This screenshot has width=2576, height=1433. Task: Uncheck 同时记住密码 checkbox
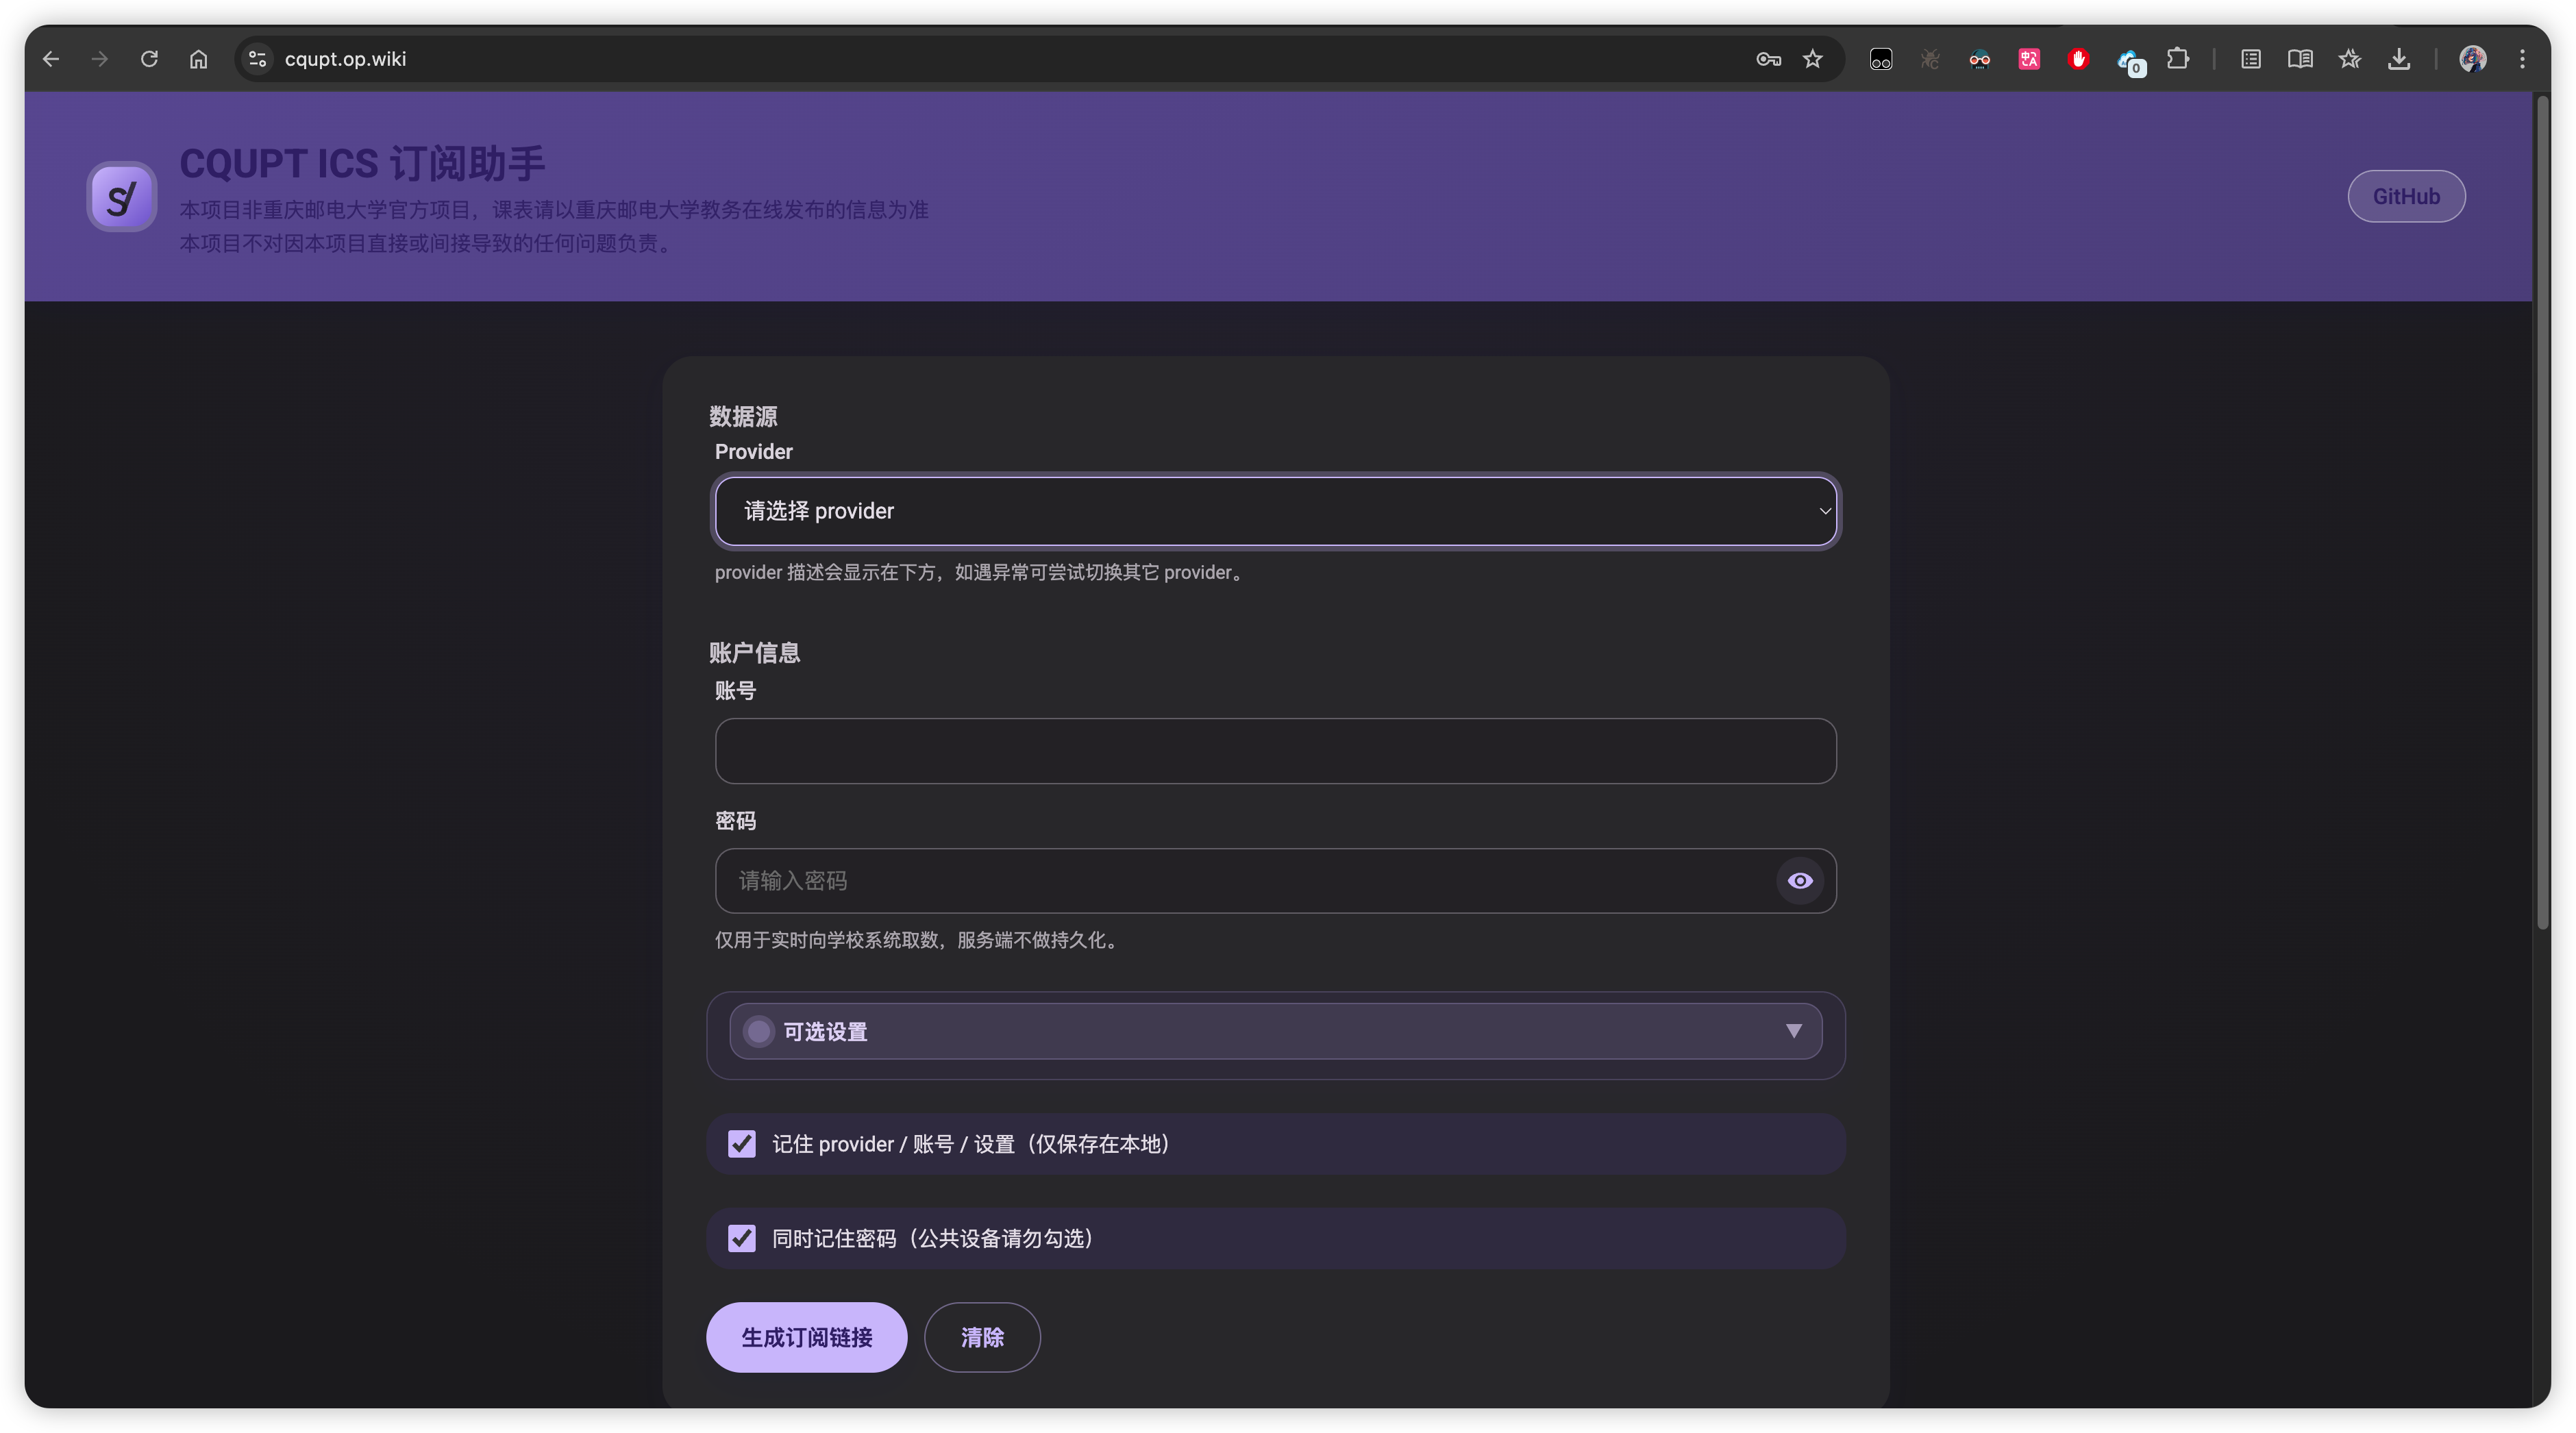(742, 1238)
